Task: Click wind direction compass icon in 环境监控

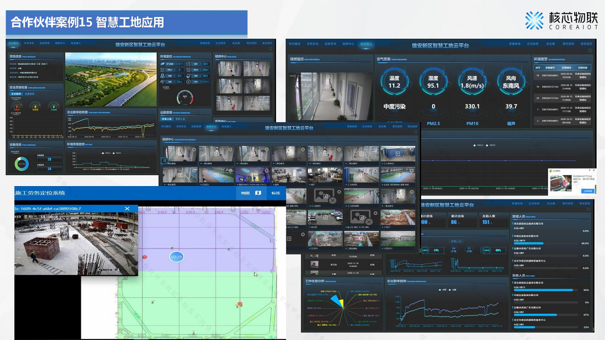Action: [x=189, y=82]
